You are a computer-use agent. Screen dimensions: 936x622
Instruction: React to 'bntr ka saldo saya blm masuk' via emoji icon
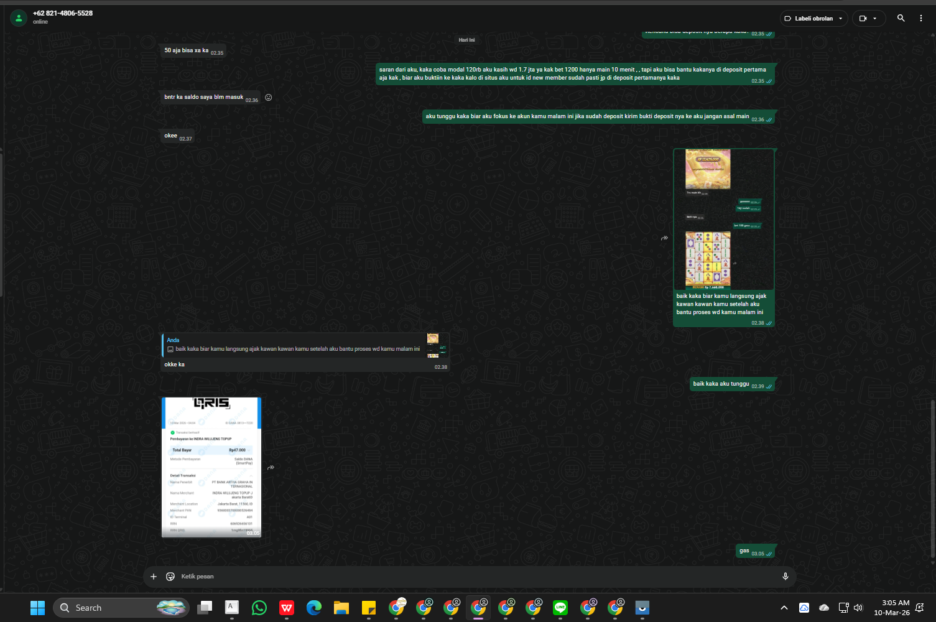269,98
